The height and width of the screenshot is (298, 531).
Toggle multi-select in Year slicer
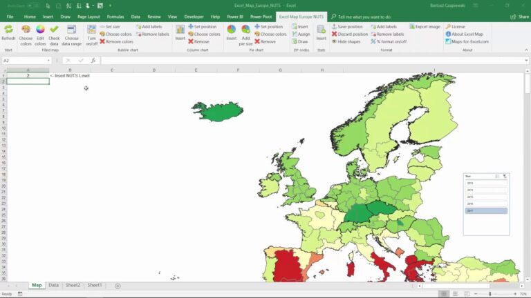[x=497, y=176]
